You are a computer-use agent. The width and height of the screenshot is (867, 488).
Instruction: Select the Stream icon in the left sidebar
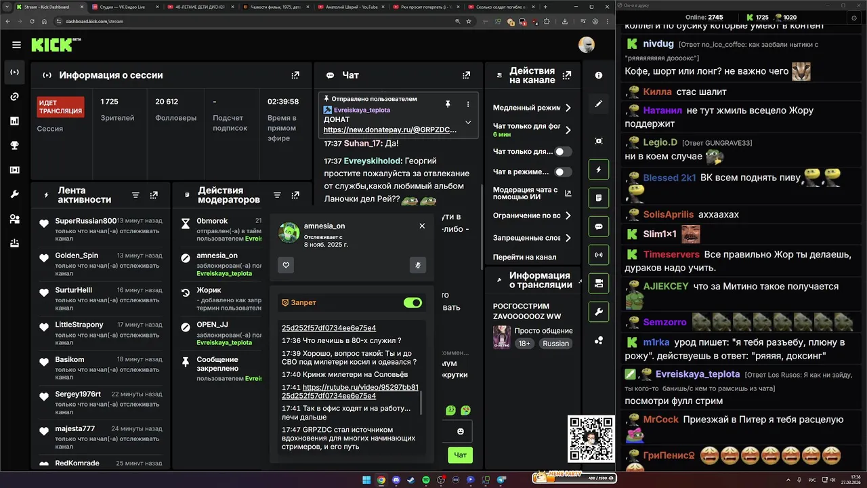pos(14,72)
